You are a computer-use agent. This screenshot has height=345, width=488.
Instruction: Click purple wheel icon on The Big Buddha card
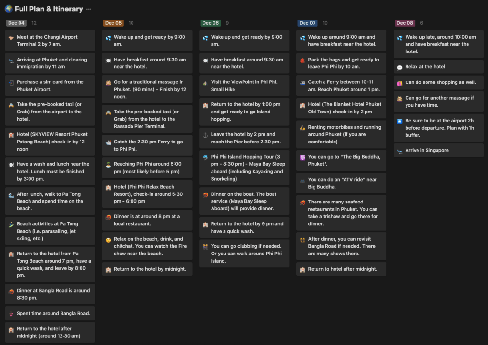(303, 158)
